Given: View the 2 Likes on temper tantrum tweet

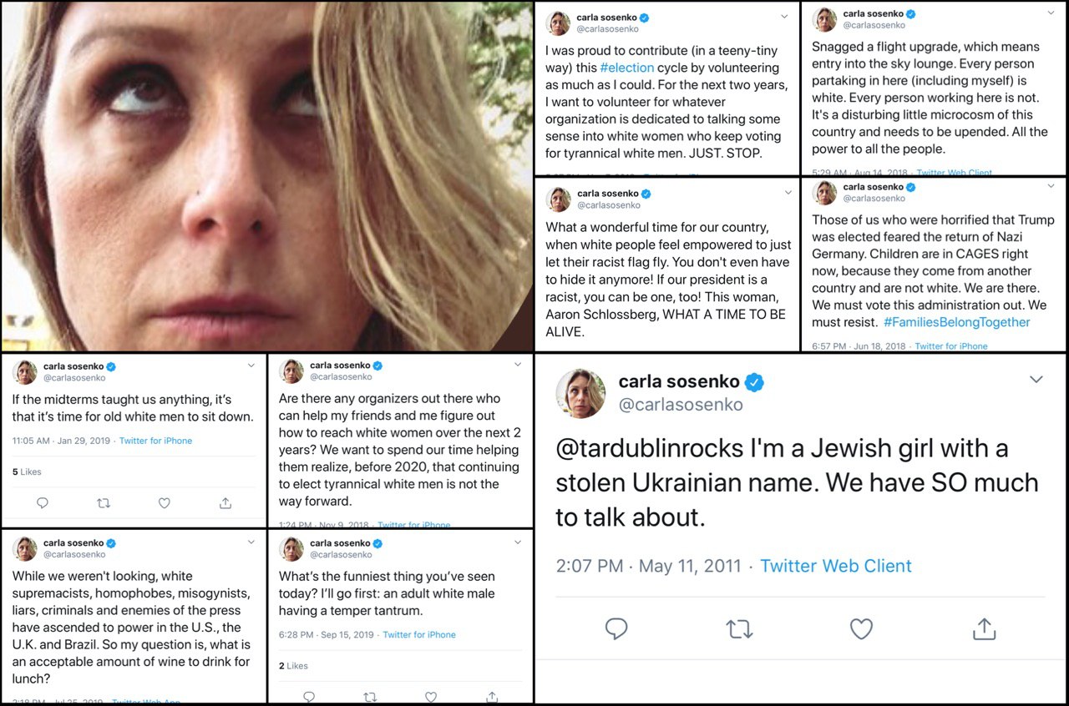Looking at the screenshot, I should (293, 666).
